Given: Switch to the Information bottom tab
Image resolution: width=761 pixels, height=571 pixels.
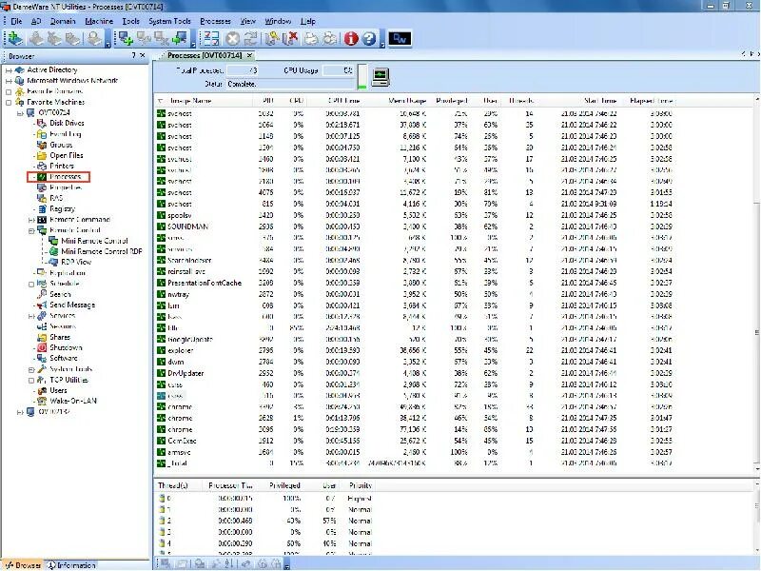Looking at the screenshot, I should tap(72, 565).
